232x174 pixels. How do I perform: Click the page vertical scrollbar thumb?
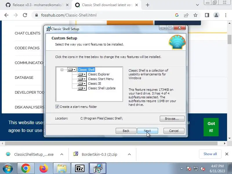click(x=229, y=39)
